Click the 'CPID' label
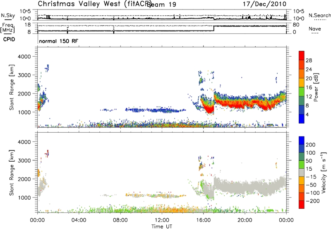Screen dimensions: 331x229 click(x=9, y=39)
